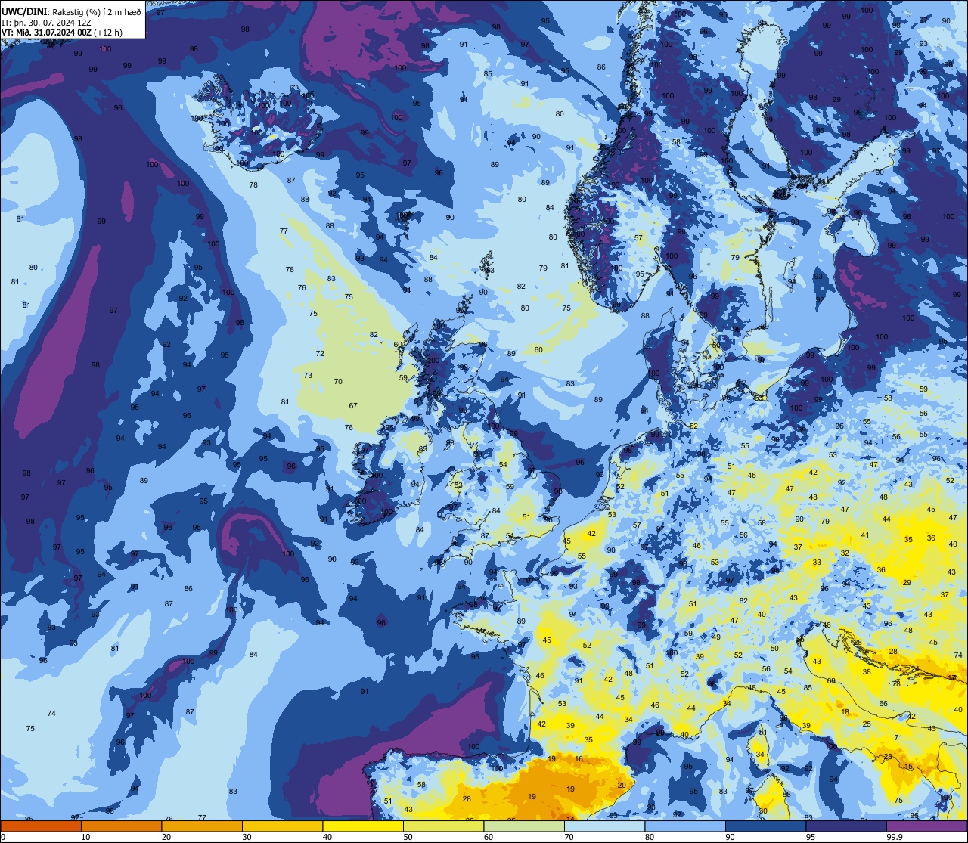Click the humidity value '18' over Italy
968x843 pixels.
pyautogui.click(x=845, y=712)
